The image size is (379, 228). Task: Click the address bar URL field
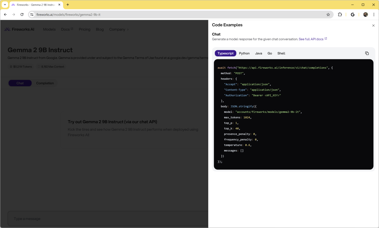coord(181,14)
